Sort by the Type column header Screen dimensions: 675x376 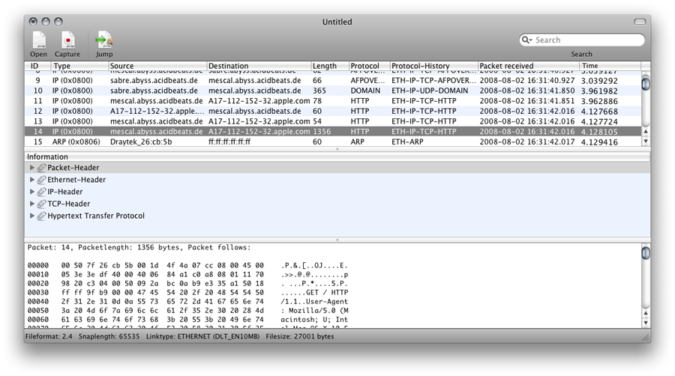[x=79, y=66]
